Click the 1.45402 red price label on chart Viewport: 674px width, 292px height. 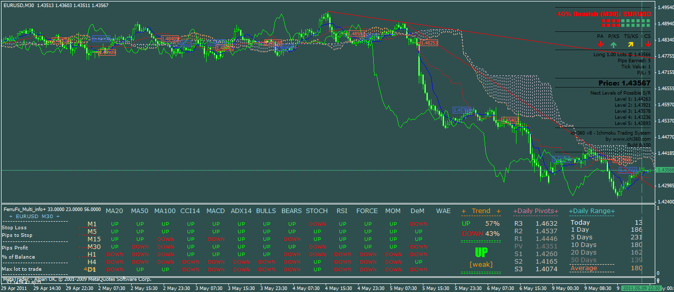510,120
